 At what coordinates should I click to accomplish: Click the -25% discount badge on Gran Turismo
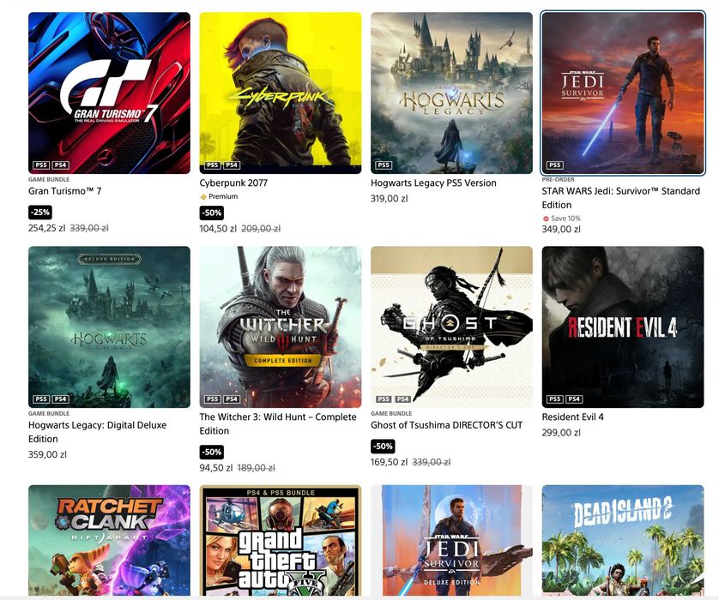pos(39,212)
